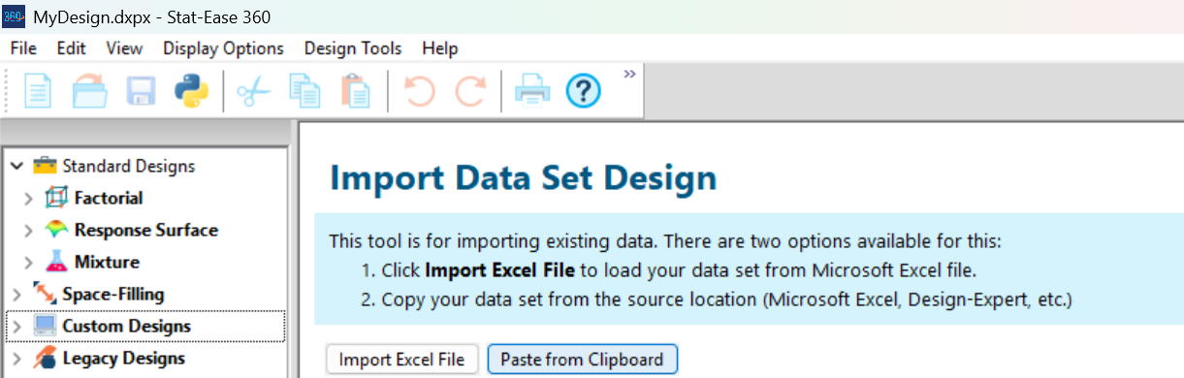Expand the Factorial node

(x=29, y=198)
